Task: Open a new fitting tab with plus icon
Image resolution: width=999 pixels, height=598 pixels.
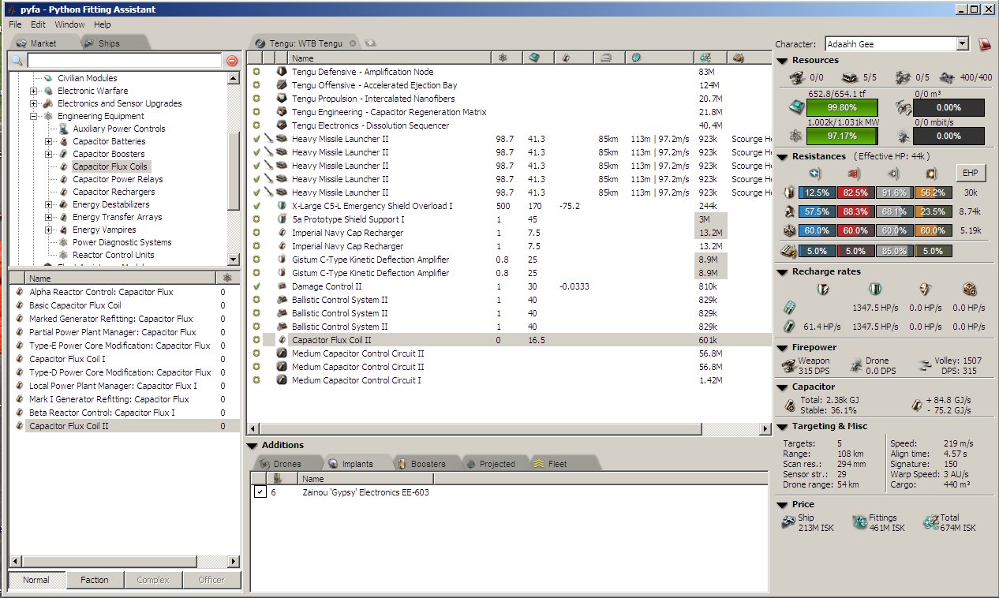Action: click(371, 43)
